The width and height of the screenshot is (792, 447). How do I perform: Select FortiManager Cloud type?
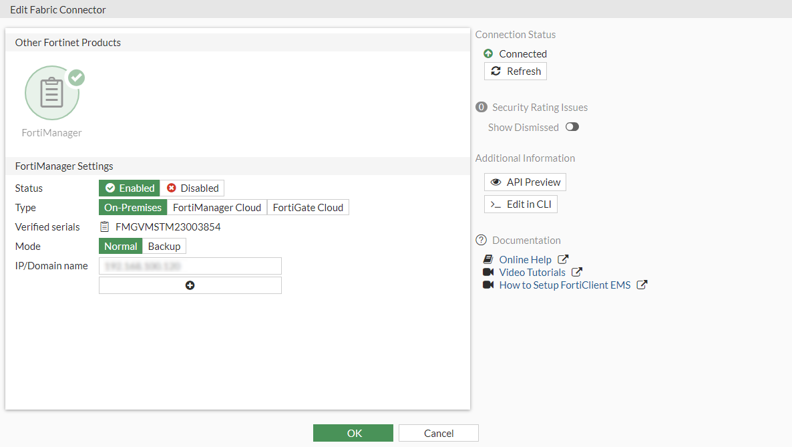coord(217,208)
